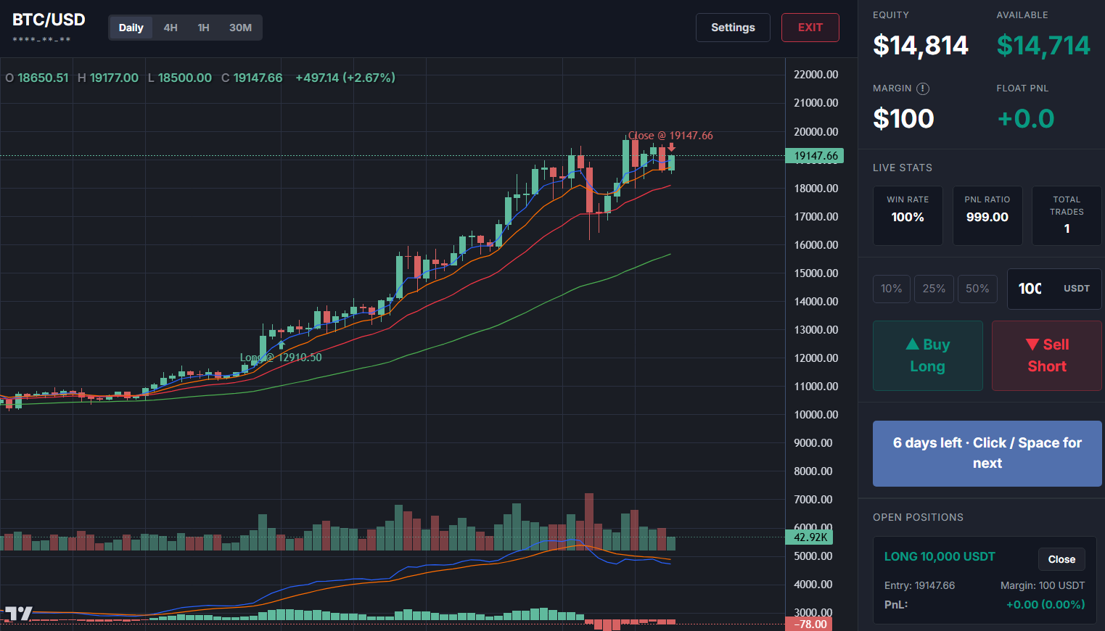Click the Win Rate 100% stat card
Image resolution: width=1105 pixels, height=631 pixels.
(908, 216)
